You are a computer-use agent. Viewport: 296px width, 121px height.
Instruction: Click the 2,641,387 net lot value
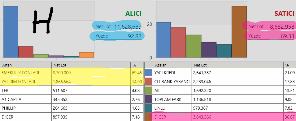coord(202,73)
